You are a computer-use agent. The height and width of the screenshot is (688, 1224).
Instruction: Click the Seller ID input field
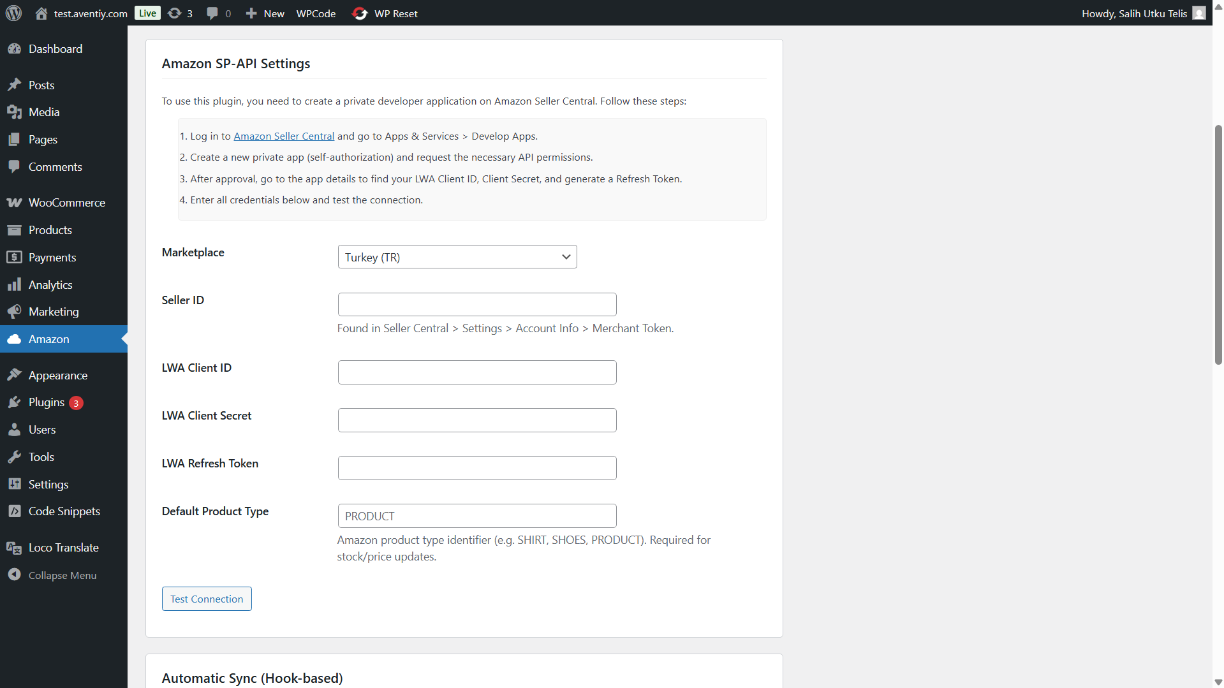476,304
